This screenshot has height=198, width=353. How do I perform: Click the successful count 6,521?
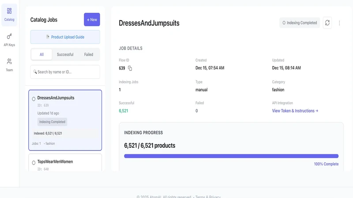click(x=124, y=111)
